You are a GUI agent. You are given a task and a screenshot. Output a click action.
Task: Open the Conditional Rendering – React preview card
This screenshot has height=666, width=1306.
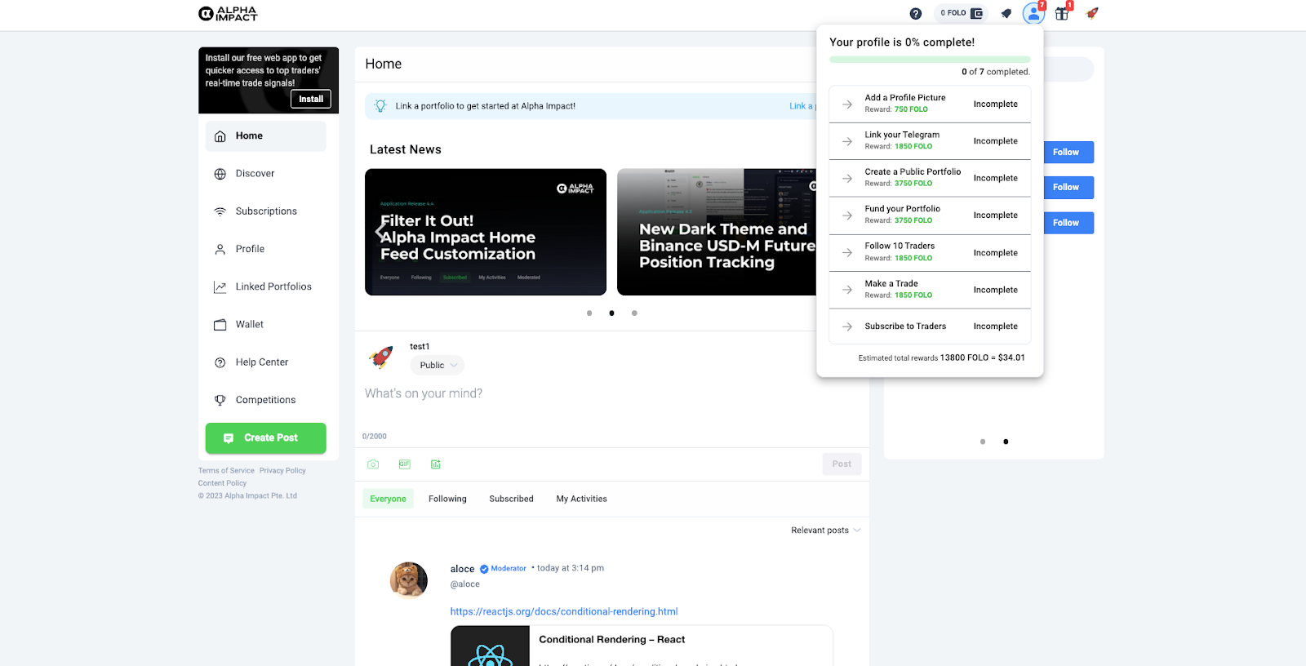coord(642,646)
